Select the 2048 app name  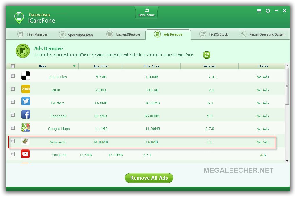click(x=56, y=90)
